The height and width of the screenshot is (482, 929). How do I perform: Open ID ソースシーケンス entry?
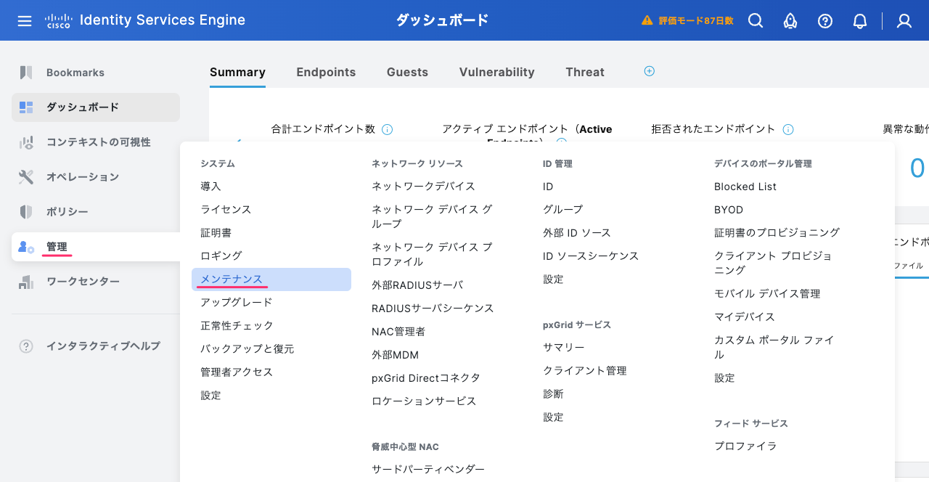click(591, 256)
